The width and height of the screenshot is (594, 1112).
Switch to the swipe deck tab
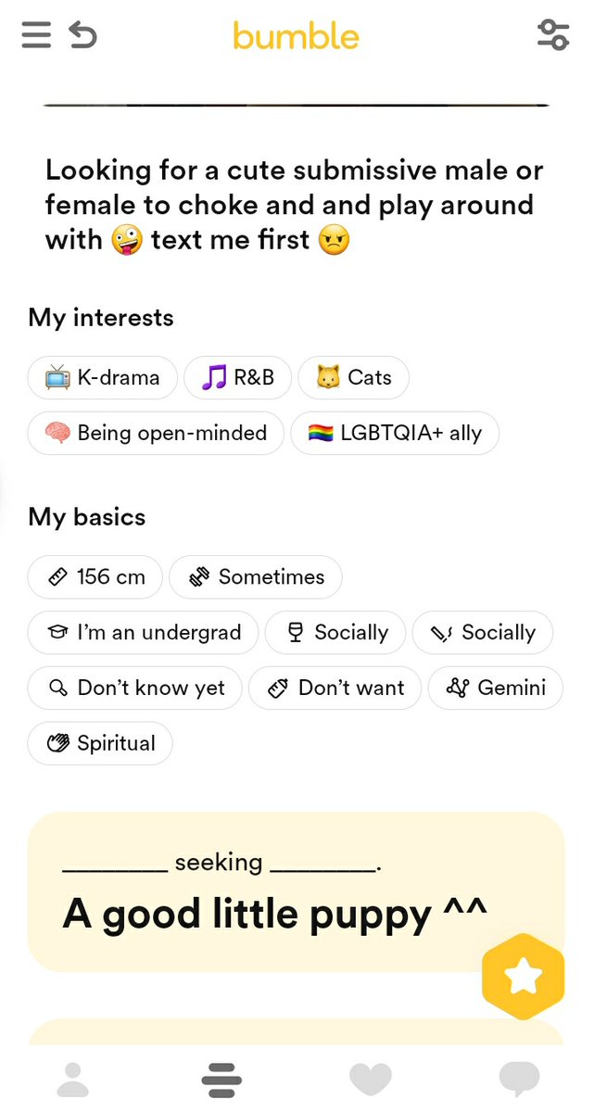[221, 1080]
